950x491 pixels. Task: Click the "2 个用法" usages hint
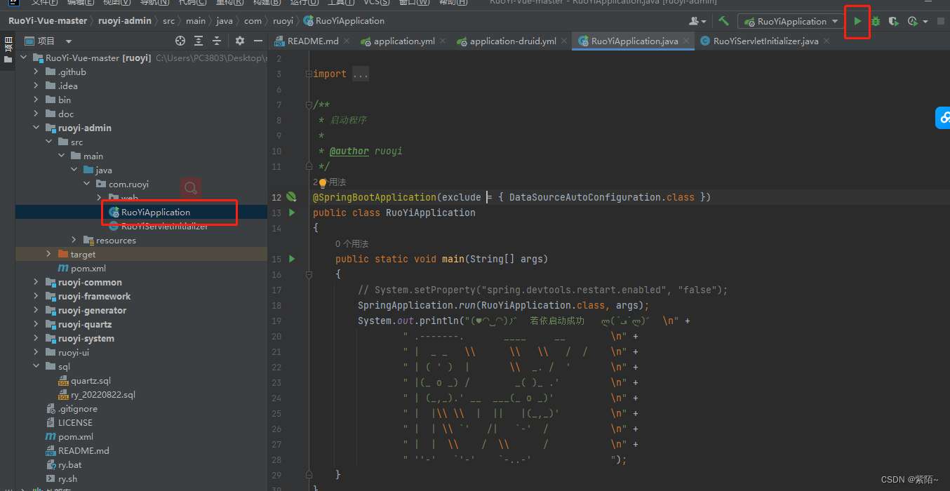tap(329, 182)
